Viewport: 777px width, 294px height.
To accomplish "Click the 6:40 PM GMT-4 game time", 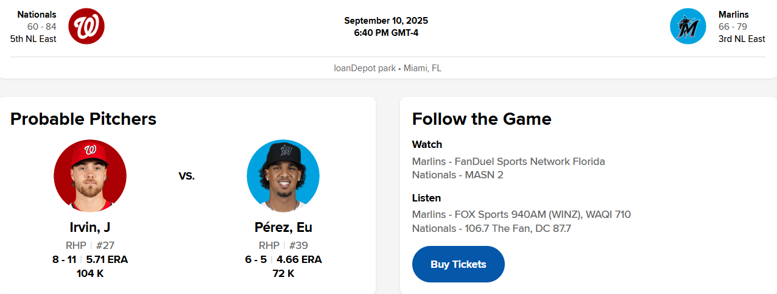I will tap(386, 33).
